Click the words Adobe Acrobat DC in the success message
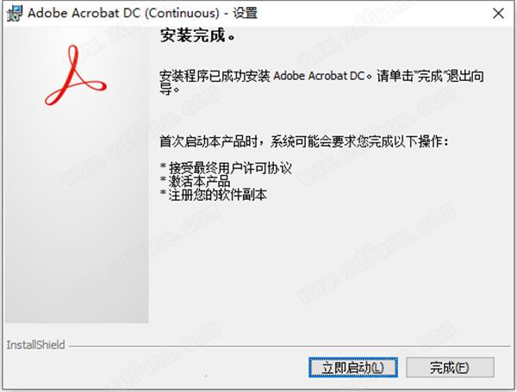 319,76
